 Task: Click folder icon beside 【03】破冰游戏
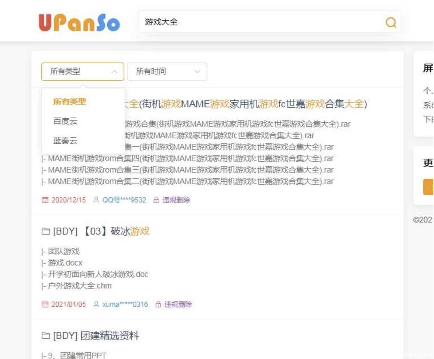(x=46, y=231)
